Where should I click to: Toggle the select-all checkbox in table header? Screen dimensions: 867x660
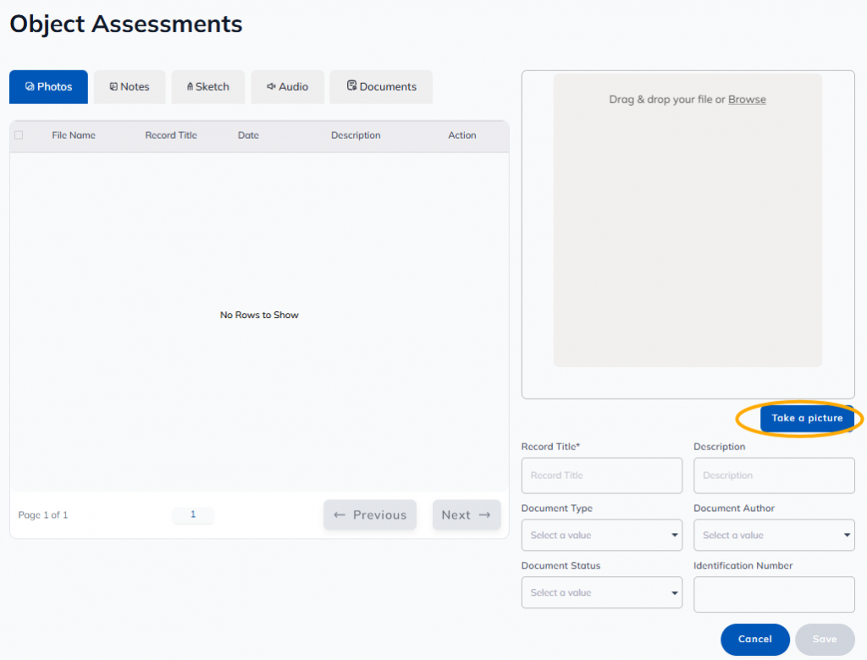[19, 135]
